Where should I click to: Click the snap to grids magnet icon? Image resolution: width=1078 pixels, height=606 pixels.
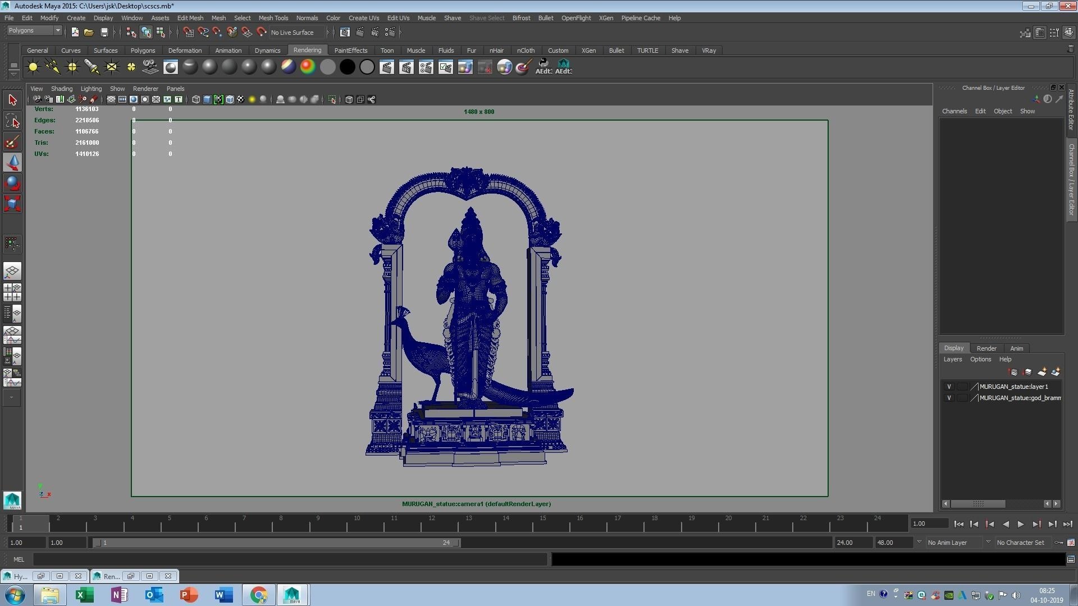(x=188, y=33)
